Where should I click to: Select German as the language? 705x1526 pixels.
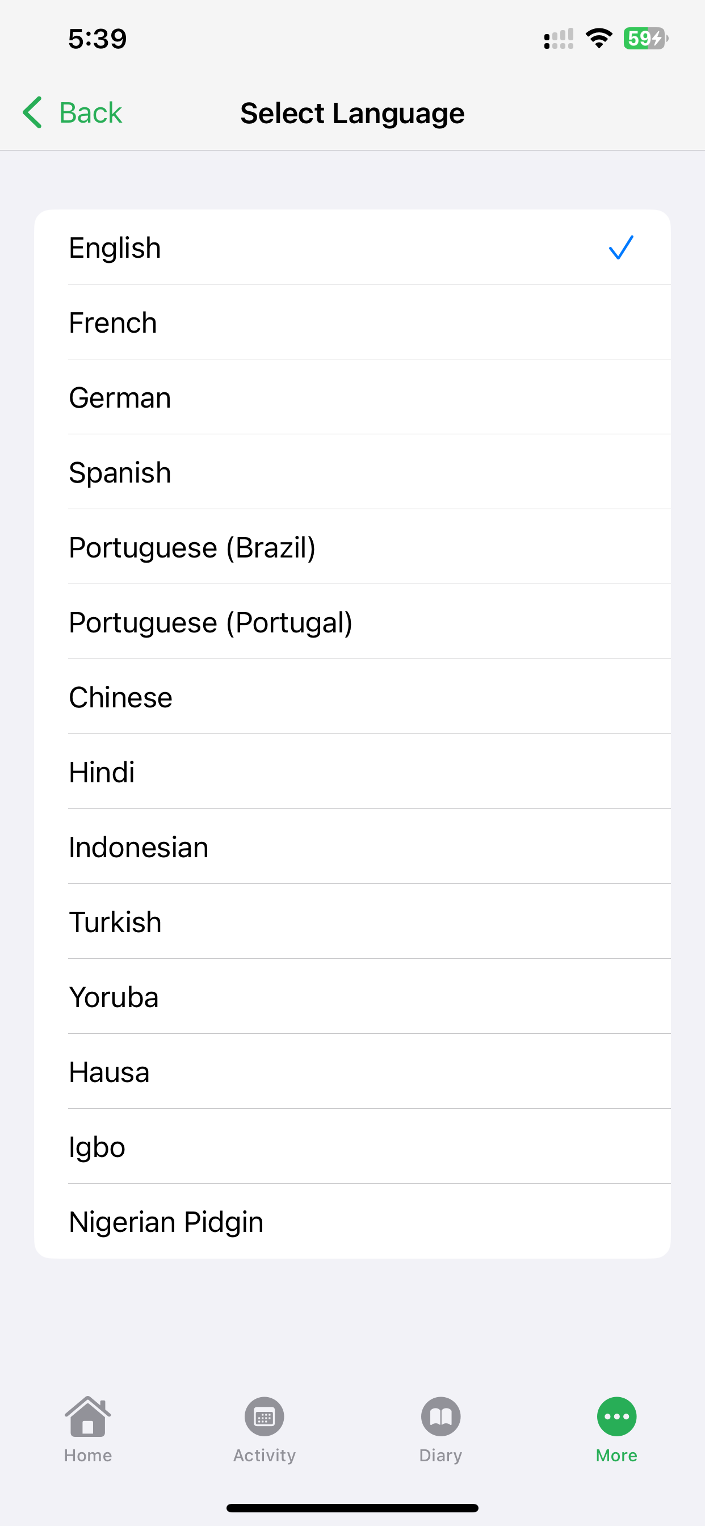pos(352,397)
